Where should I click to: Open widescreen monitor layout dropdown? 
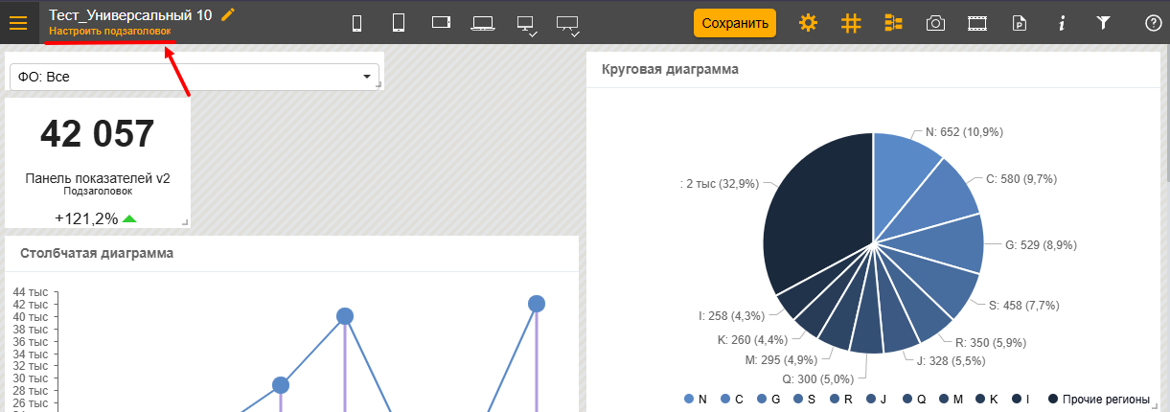pos(568,24)
